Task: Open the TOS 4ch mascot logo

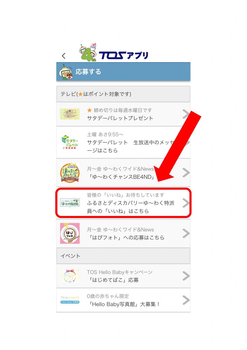Action: [88, 52]
